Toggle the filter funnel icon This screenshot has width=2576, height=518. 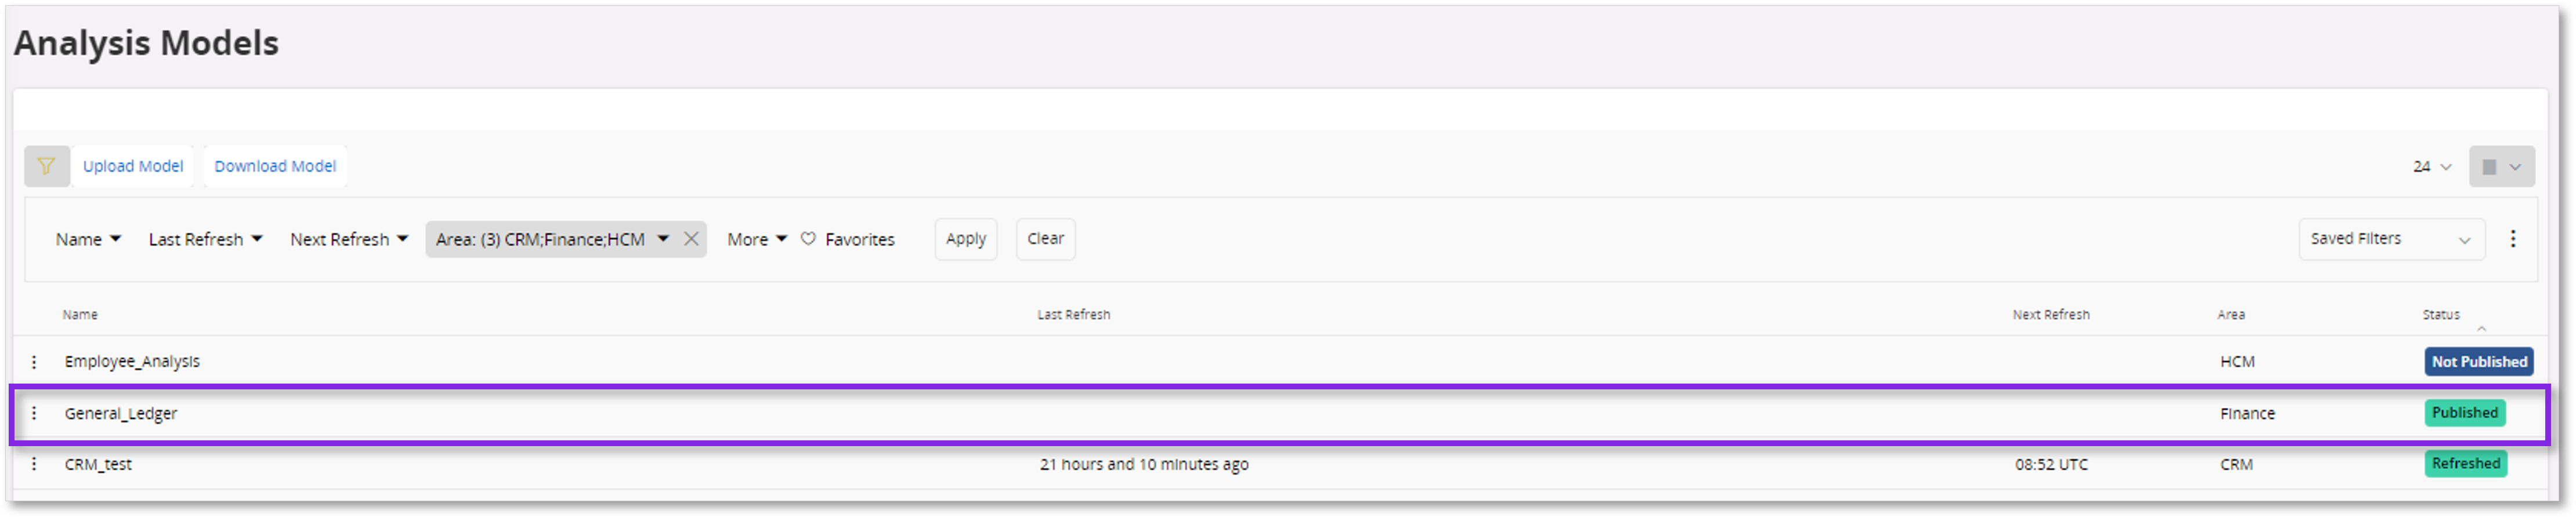pos(46,166)
